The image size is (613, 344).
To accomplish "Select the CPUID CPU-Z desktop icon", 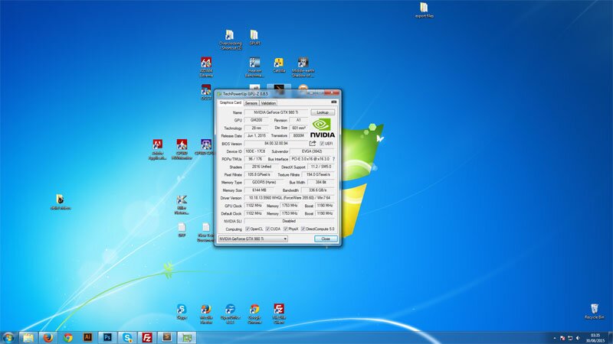I will (x=206, y=148).
